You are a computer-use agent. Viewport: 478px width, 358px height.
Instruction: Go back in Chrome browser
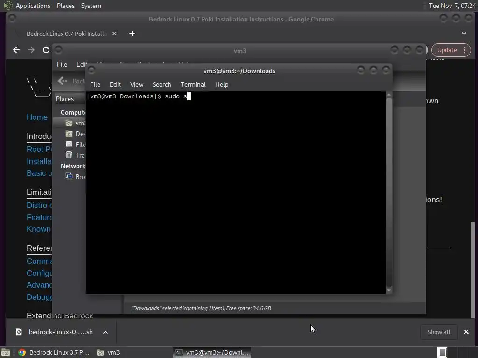click(16, 50)
